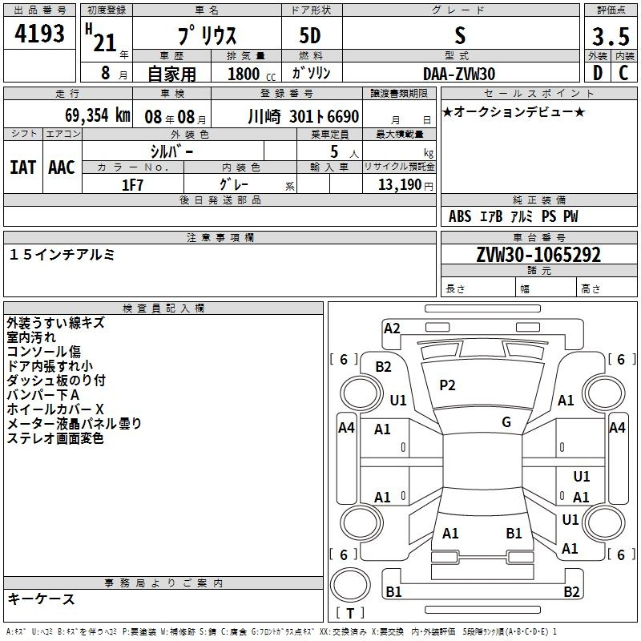The width and height of the screenshot is (641, 641).
Task: Select the equipment line ABS エアB アルミ PS PW
Action: pos(514,216)
